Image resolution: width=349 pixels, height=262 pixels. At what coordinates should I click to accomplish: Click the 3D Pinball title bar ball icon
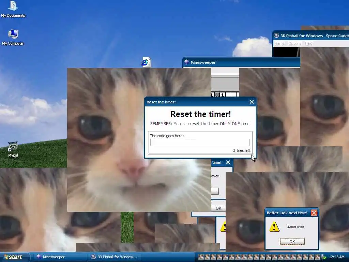(276, 35)
